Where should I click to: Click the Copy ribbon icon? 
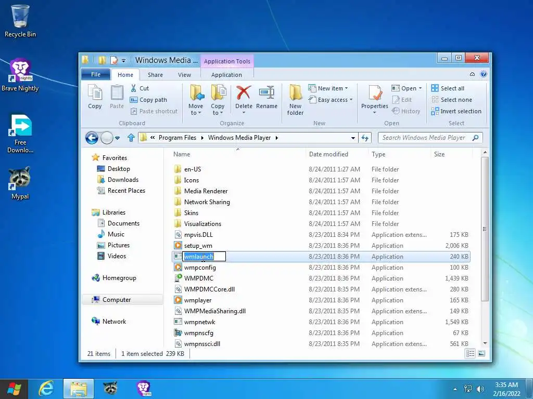pyautogui.click(x=95, y=92)
